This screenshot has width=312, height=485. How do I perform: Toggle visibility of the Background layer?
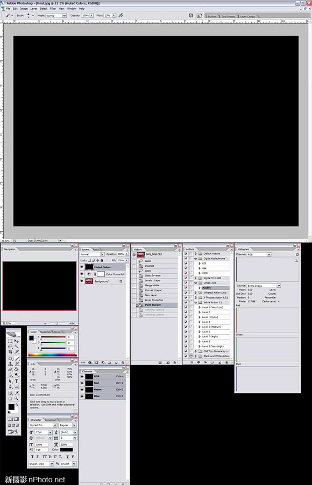[82, 281]
